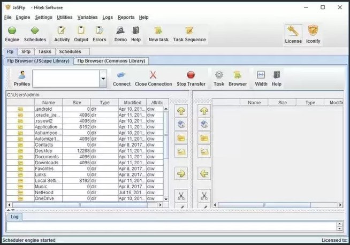Click local pane horizontal scrollbar right arrow
Viewport: 350px width, 245px height.
[160, 205]
